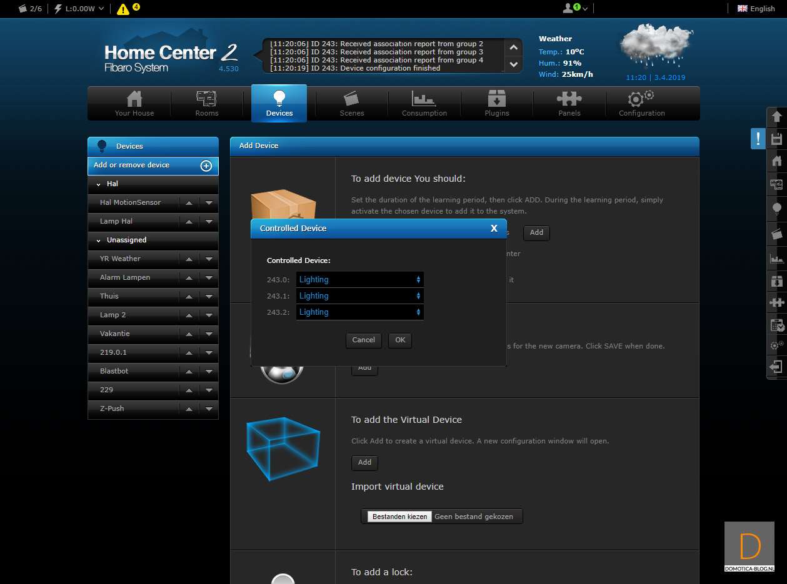Screen dimensions: 787x584
Task: Move YR Weather down in device list
Action: (209, 259)
